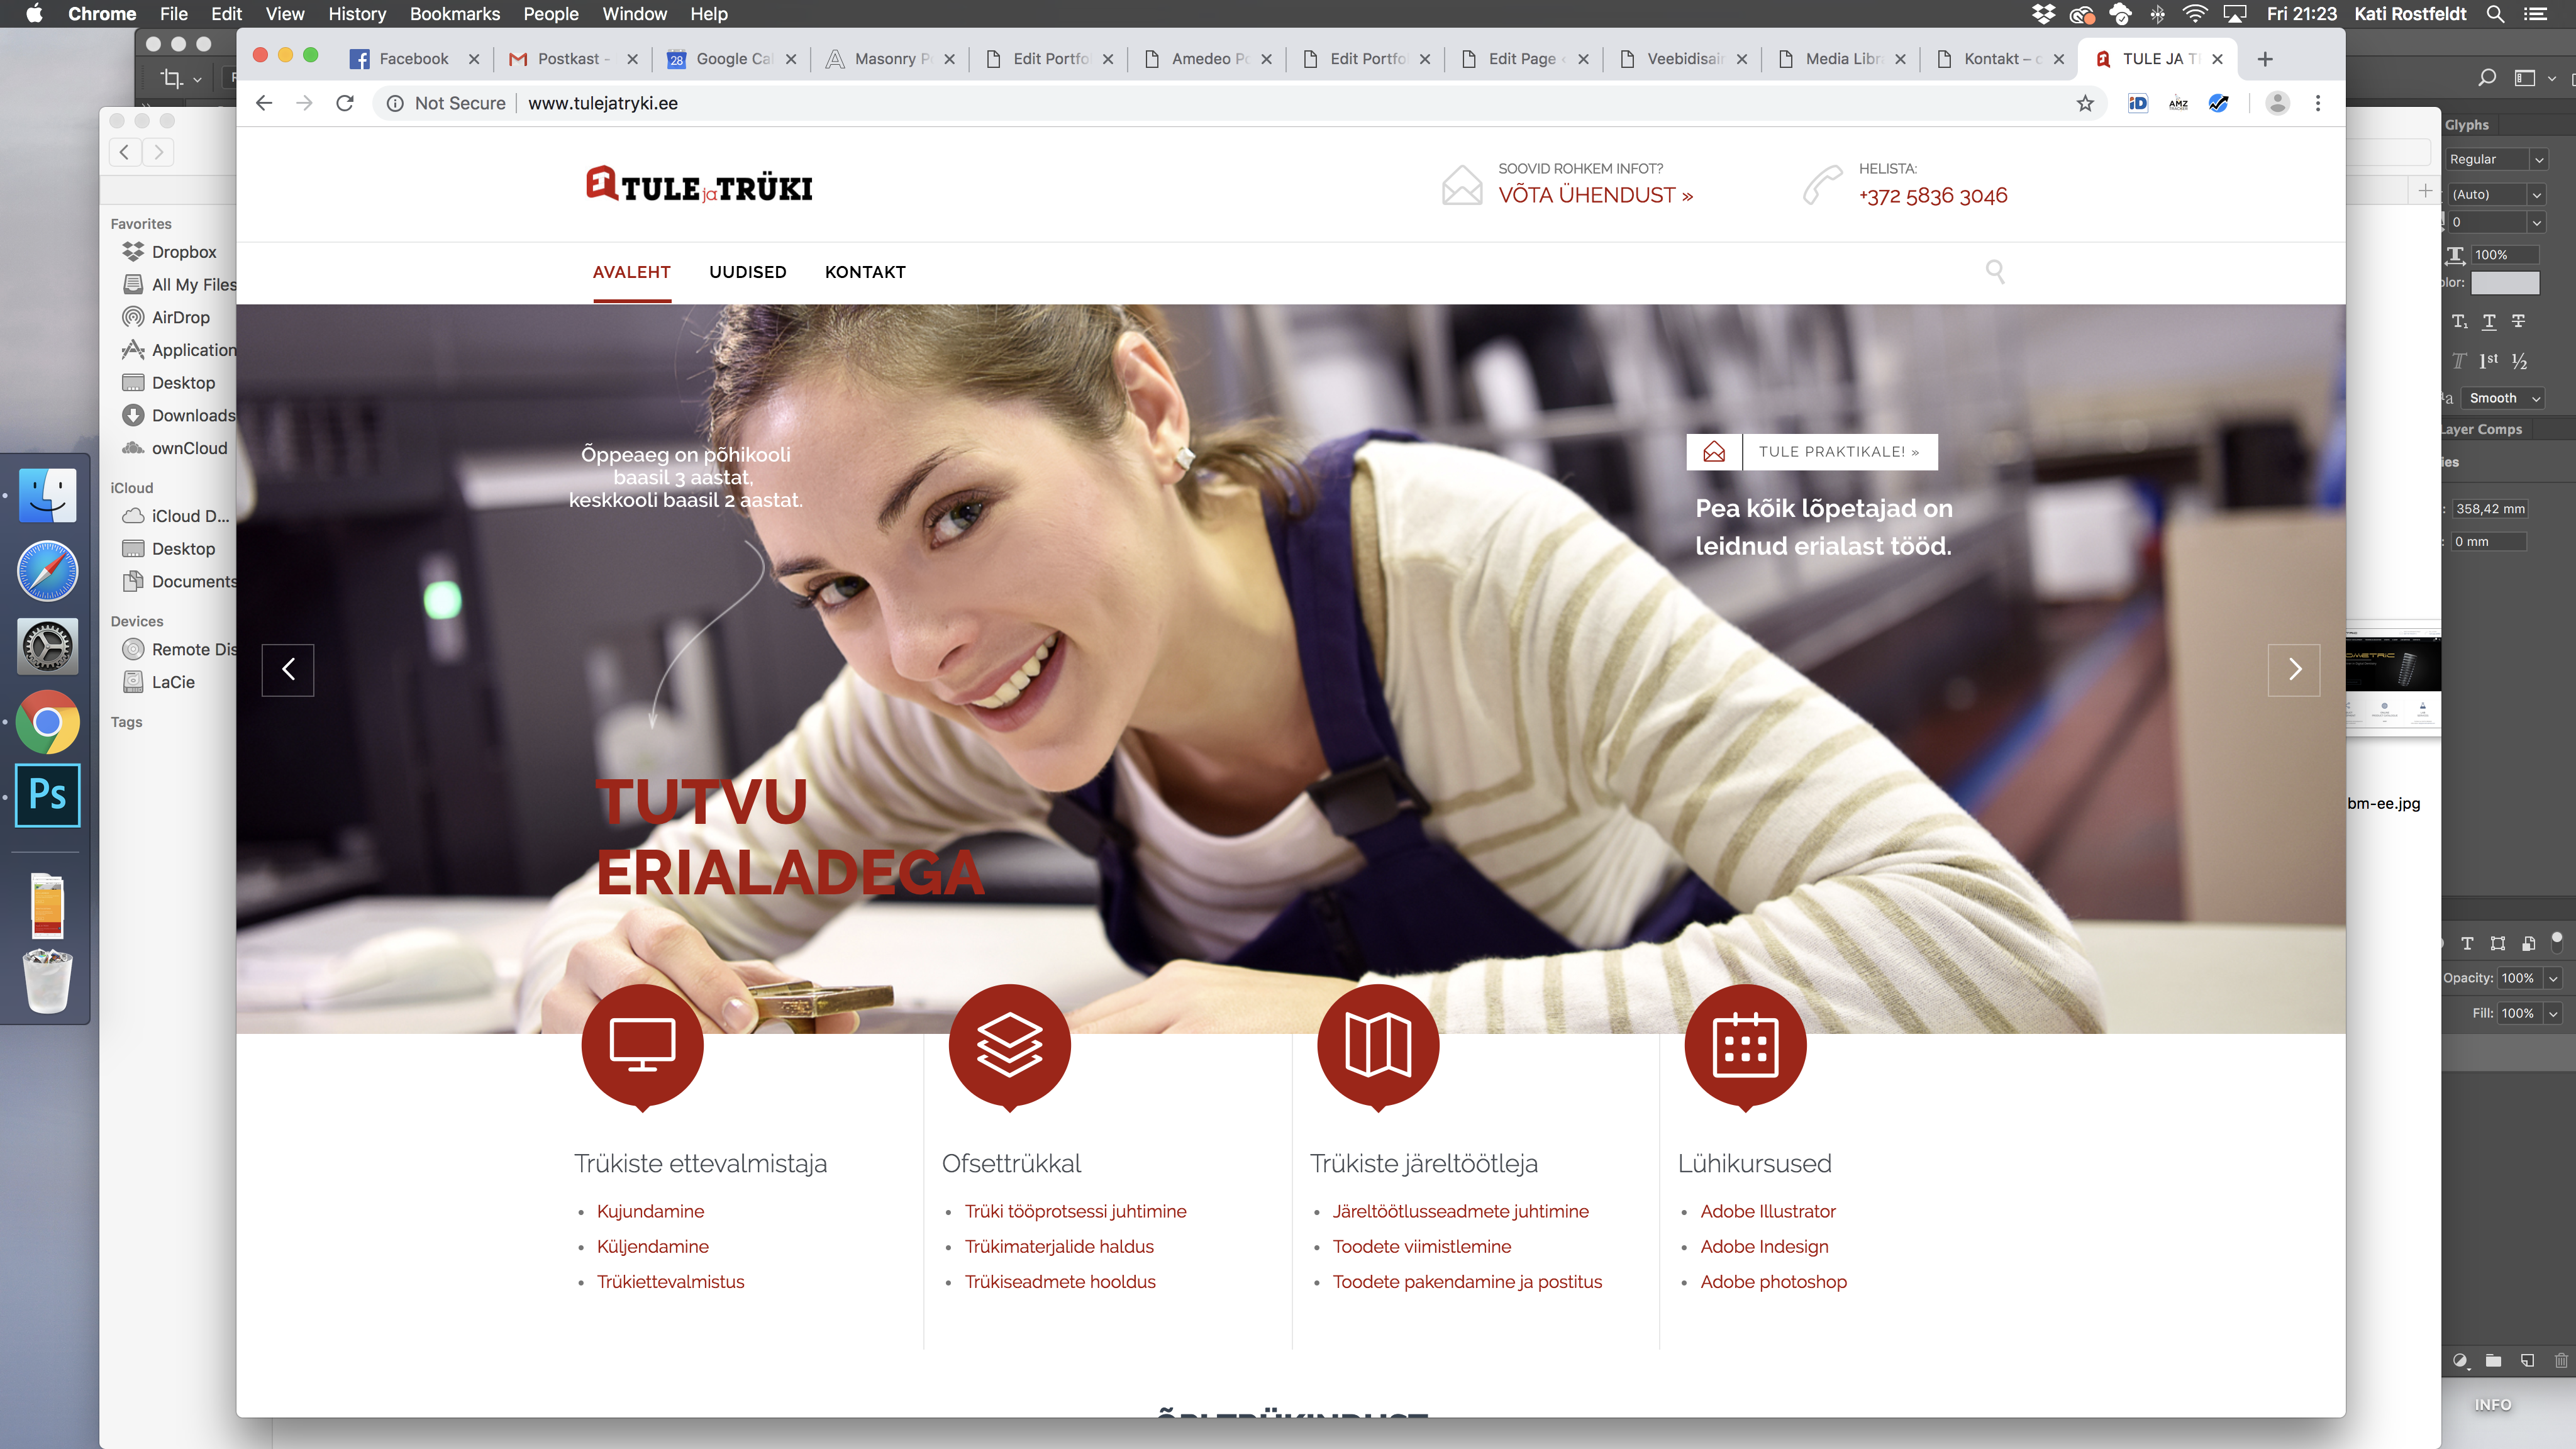The width and height of the screenshot is (2576, 1449).
Task: Bookmark page with the star icon
Action: (x=2085, y=103)
